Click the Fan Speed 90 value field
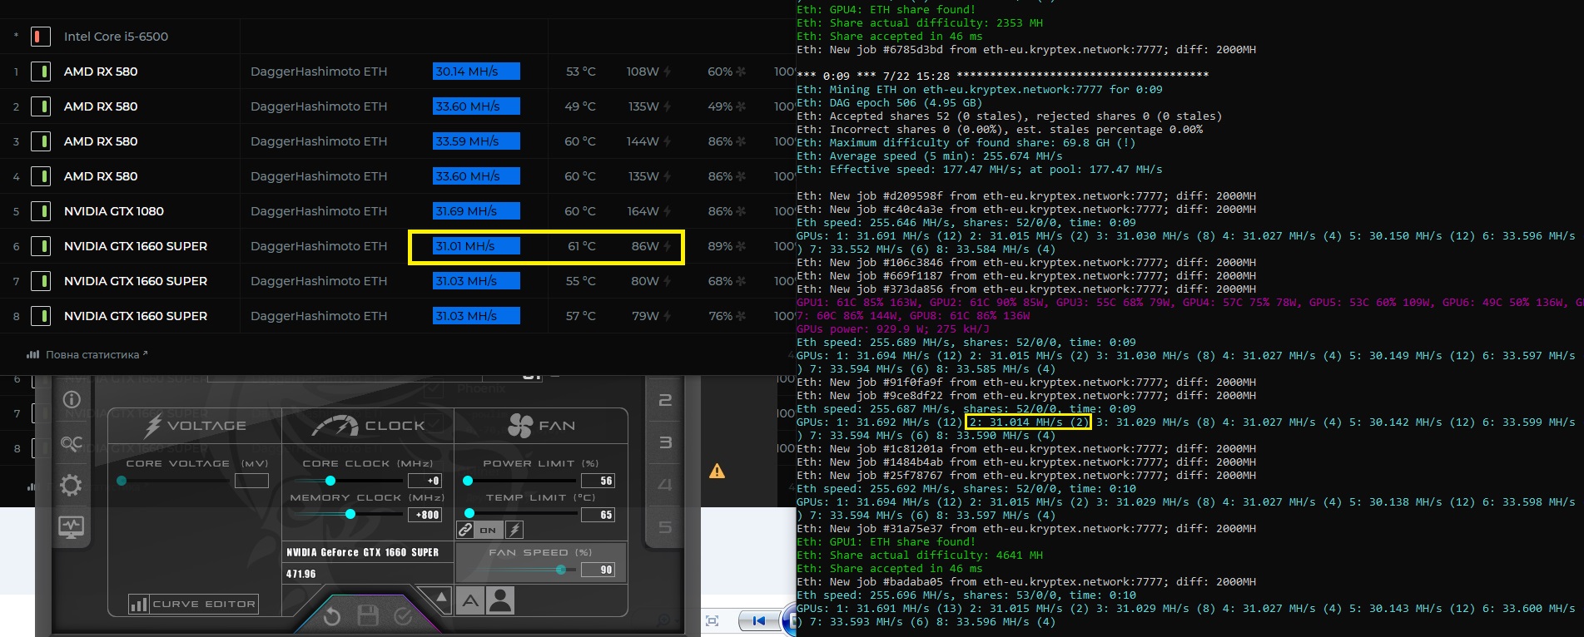1584x637 pixels. click(598, 570)
